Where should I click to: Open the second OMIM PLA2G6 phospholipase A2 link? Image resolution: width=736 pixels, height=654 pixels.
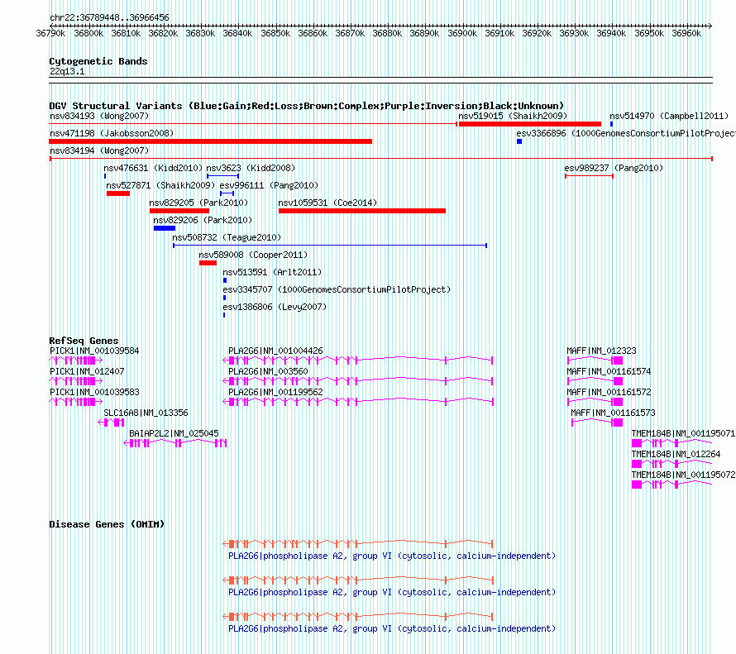pyautogui.click(x=392, y=592)
